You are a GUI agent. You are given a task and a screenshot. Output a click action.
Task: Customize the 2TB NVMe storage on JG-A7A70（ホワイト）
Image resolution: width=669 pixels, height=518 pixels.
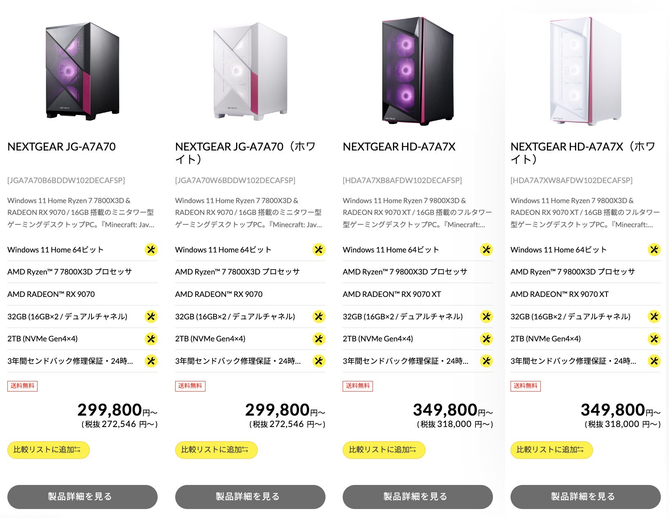pyautogui.click(x=319, y=339)
